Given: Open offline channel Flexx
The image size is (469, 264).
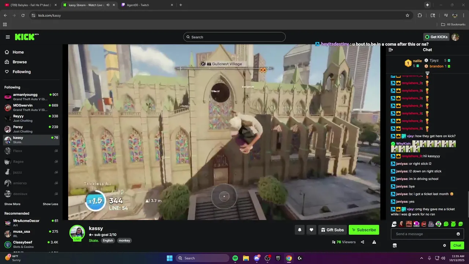Looking at the screenshot, I should [31, 151].
